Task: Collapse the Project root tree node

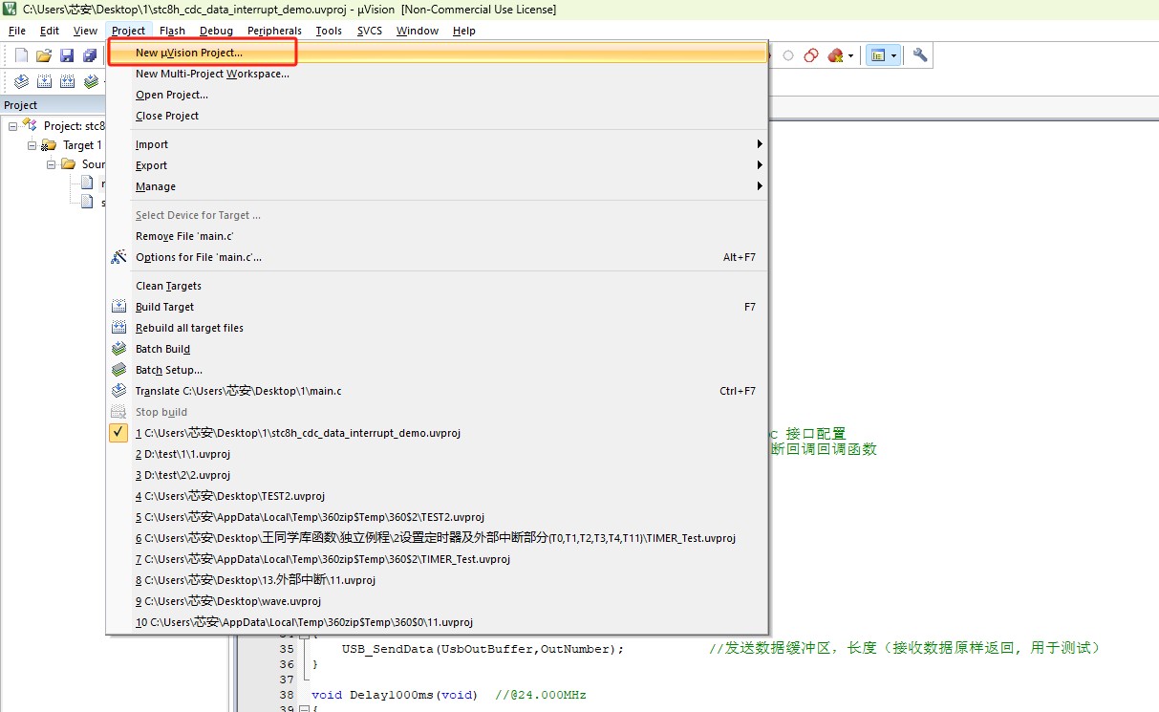Action: [x=13, y=126]
